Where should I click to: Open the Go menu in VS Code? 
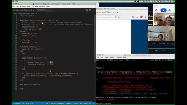(33, 6)
